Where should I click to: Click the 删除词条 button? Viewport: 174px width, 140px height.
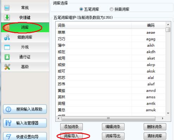tap(155, 127)
